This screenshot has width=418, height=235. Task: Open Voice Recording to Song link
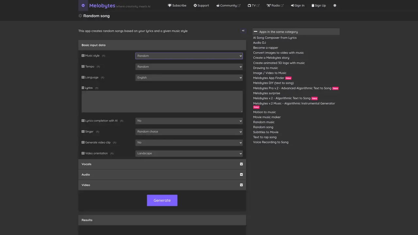(271, 142)
